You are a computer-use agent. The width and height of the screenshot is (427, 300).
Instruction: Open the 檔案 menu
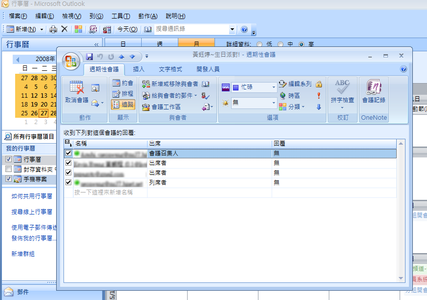pyautogui.click(x=18, y=16)
